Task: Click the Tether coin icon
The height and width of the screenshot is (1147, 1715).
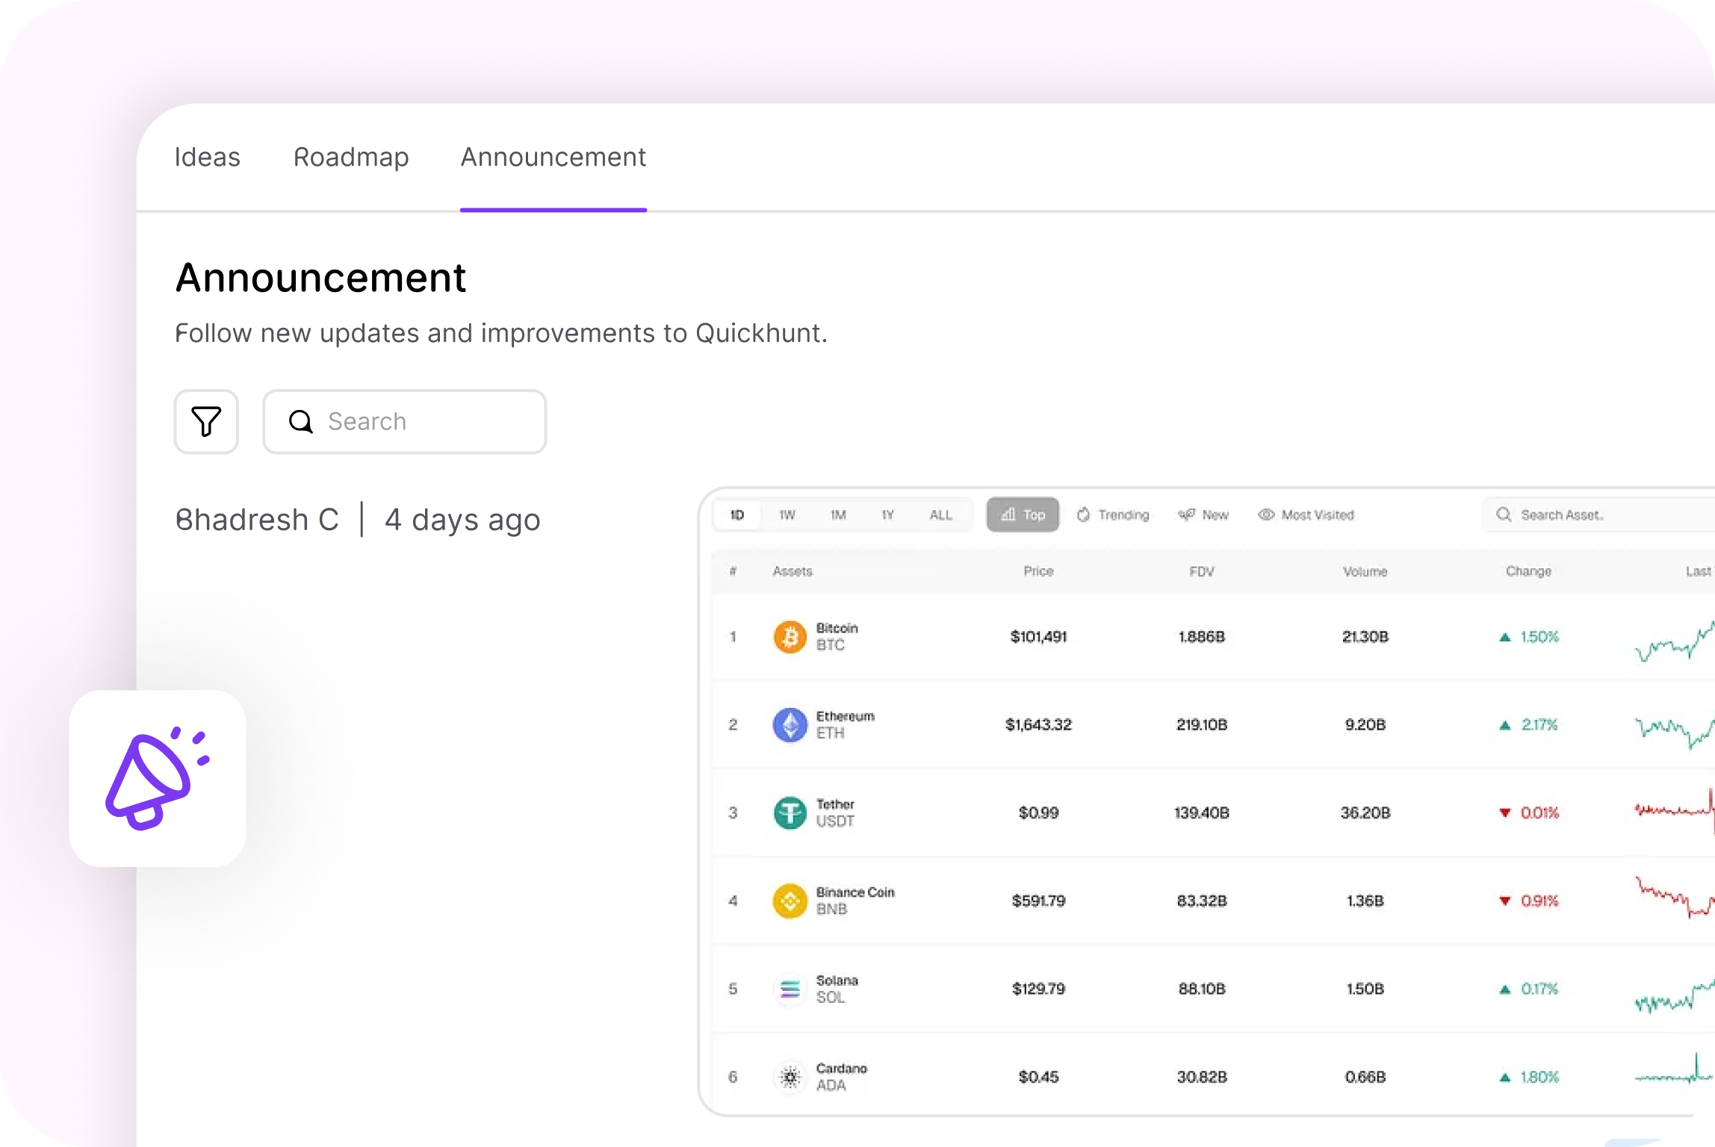Action: pos(790,813)
